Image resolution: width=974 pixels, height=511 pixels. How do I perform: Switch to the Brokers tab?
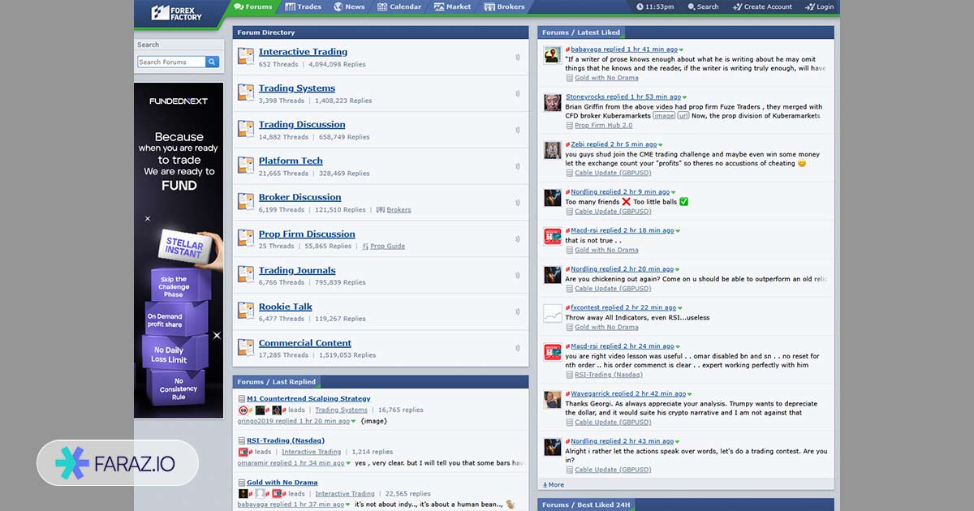point(504,7)
